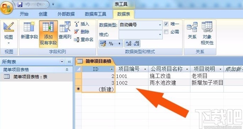Viewport: 243px width, 129px height.
Task: Click the cell 新增加子项目
Action: point(207,83)
